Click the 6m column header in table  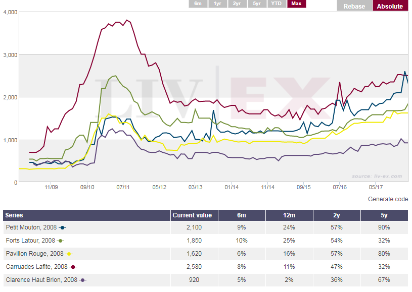(x=242, y=215)
